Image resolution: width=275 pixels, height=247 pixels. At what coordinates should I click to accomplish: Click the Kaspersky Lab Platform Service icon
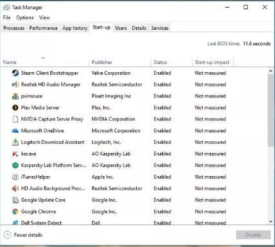[15, 165]
